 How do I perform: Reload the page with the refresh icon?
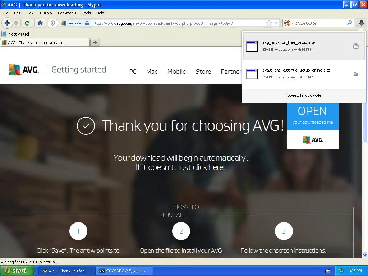(x=27, y=23)
